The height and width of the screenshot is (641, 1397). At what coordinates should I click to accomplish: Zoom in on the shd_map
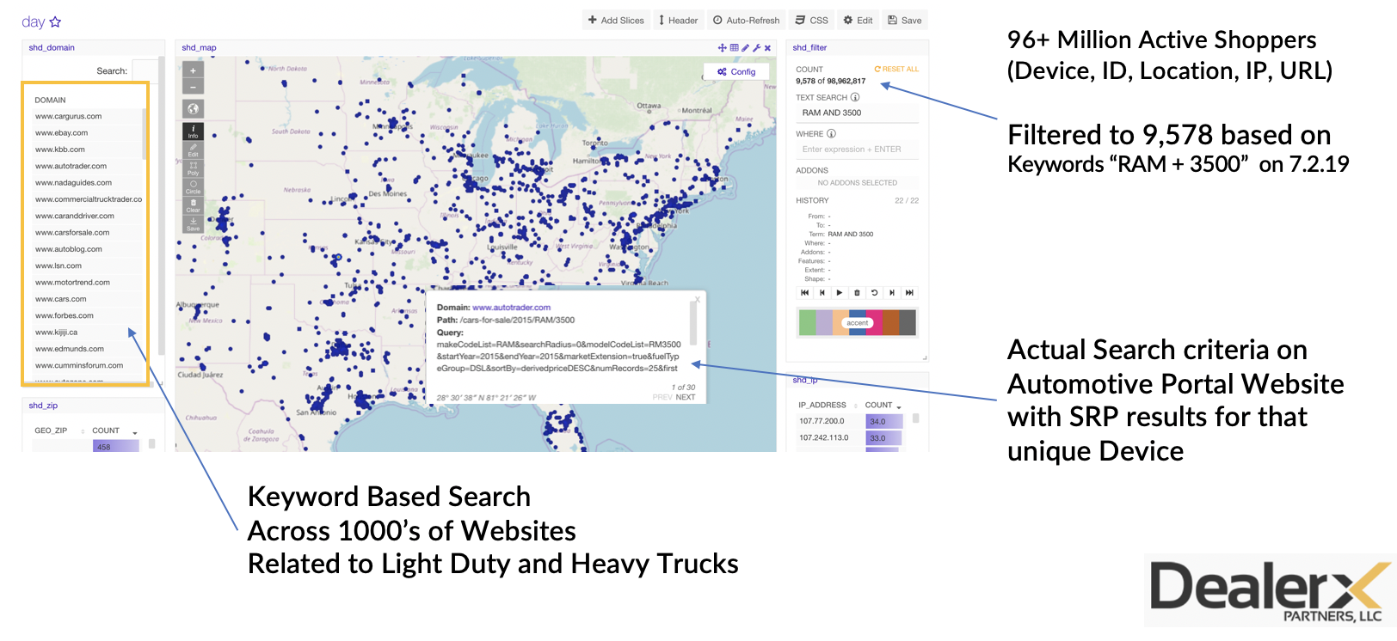coord(193,70)
